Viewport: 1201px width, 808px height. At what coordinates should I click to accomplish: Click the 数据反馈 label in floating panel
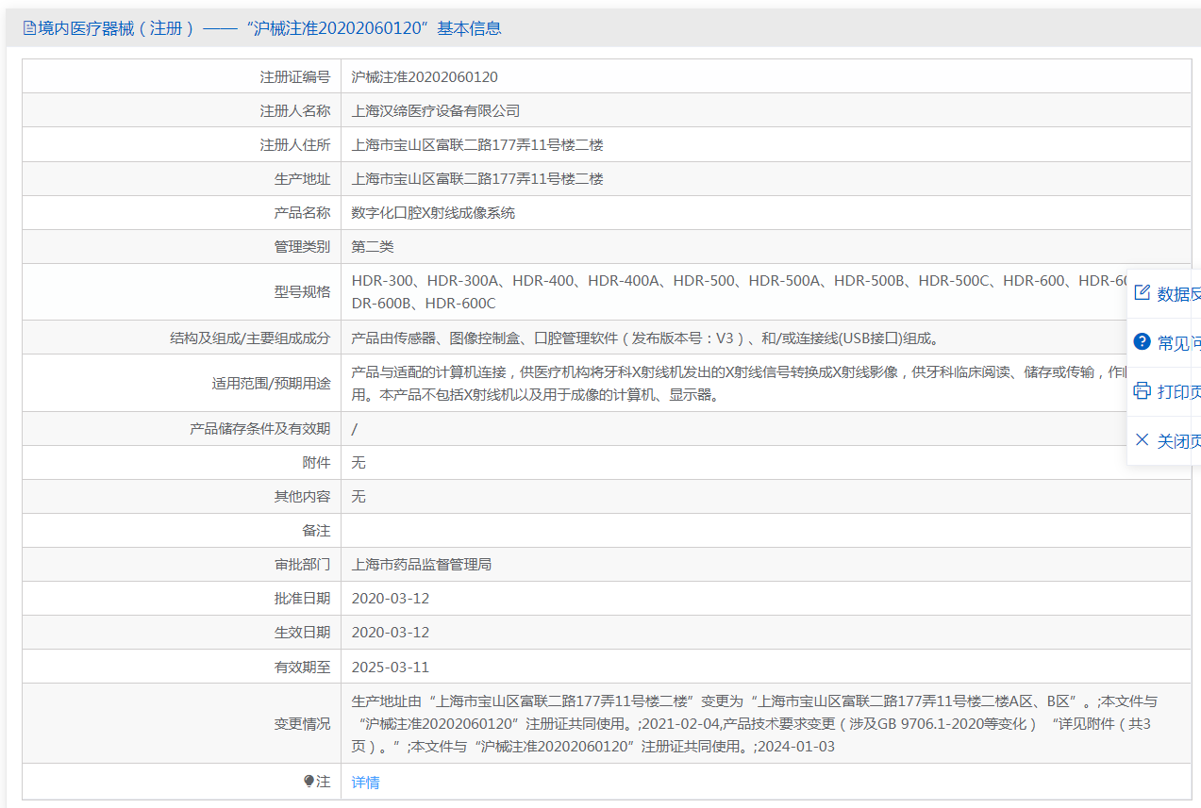point(1179,294)
